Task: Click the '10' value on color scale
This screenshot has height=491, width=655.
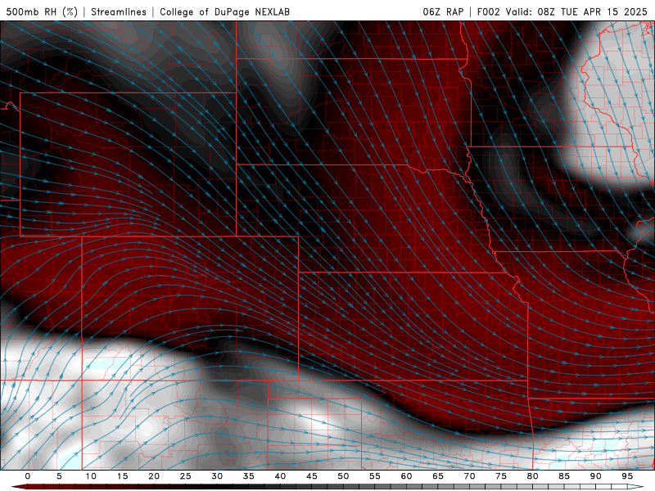Action: point(91,476)
